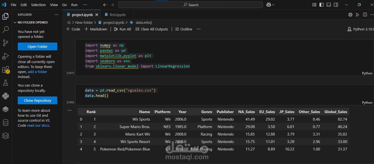Click the Pokemon Red/Pokemon Blue cell
The image size is (374, 164).
(125, 149)
